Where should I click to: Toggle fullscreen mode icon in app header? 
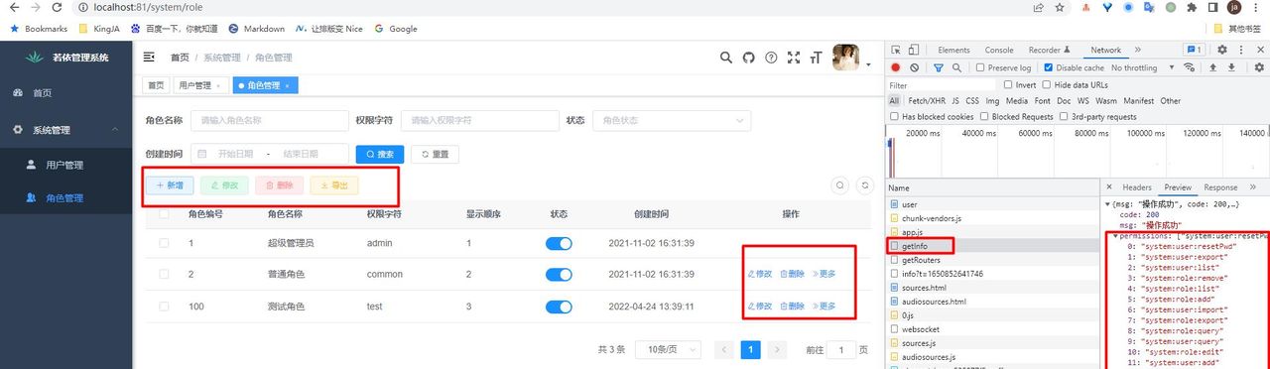pyautogui.click(x=793, y=58)
